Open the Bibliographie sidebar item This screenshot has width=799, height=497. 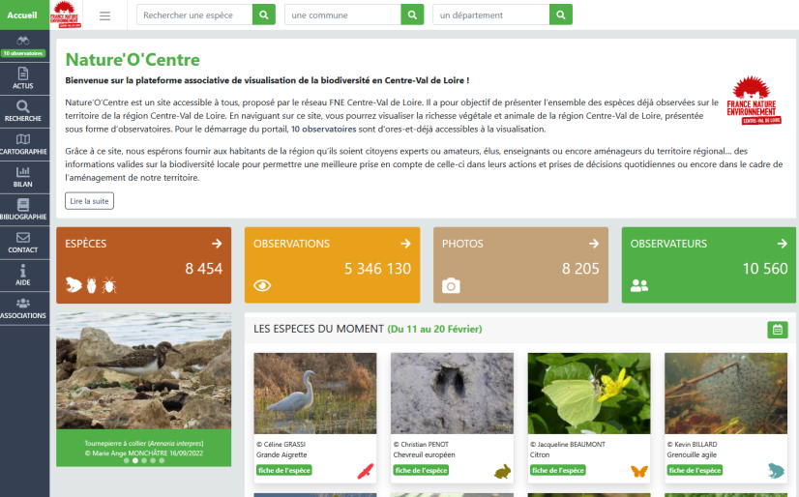(23, 210)
